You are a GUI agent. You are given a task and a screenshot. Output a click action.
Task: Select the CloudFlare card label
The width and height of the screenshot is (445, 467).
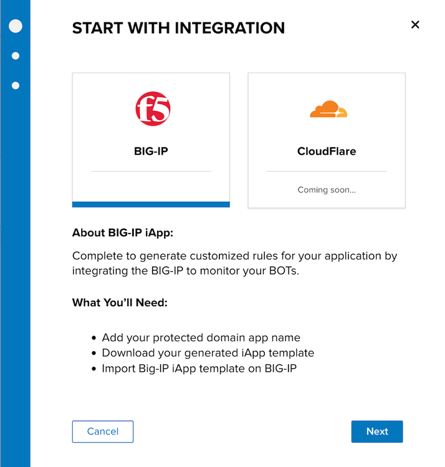(x=327, y=151)
